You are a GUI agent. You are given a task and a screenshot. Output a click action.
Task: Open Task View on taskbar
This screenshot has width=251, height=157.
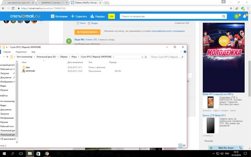(x=21, y=154)
